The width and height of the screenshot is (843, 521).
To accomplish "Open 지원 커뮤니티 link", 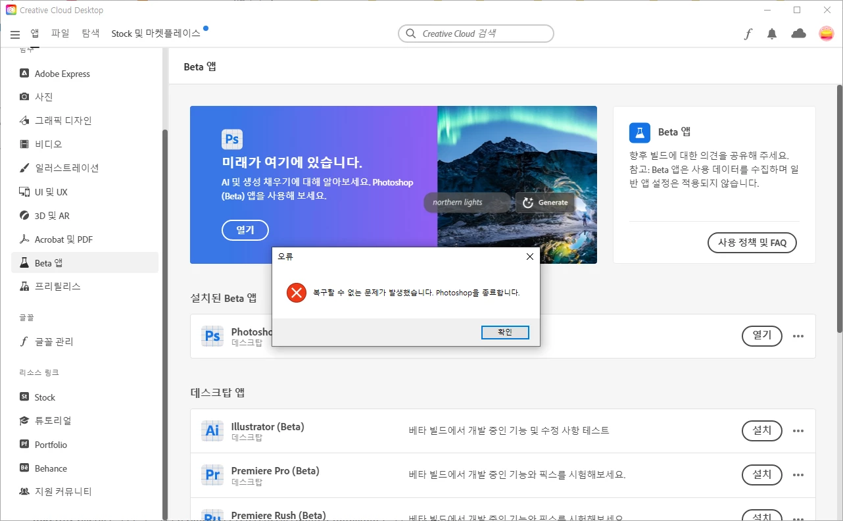I will pyautogui.click(x=85, y=491).
